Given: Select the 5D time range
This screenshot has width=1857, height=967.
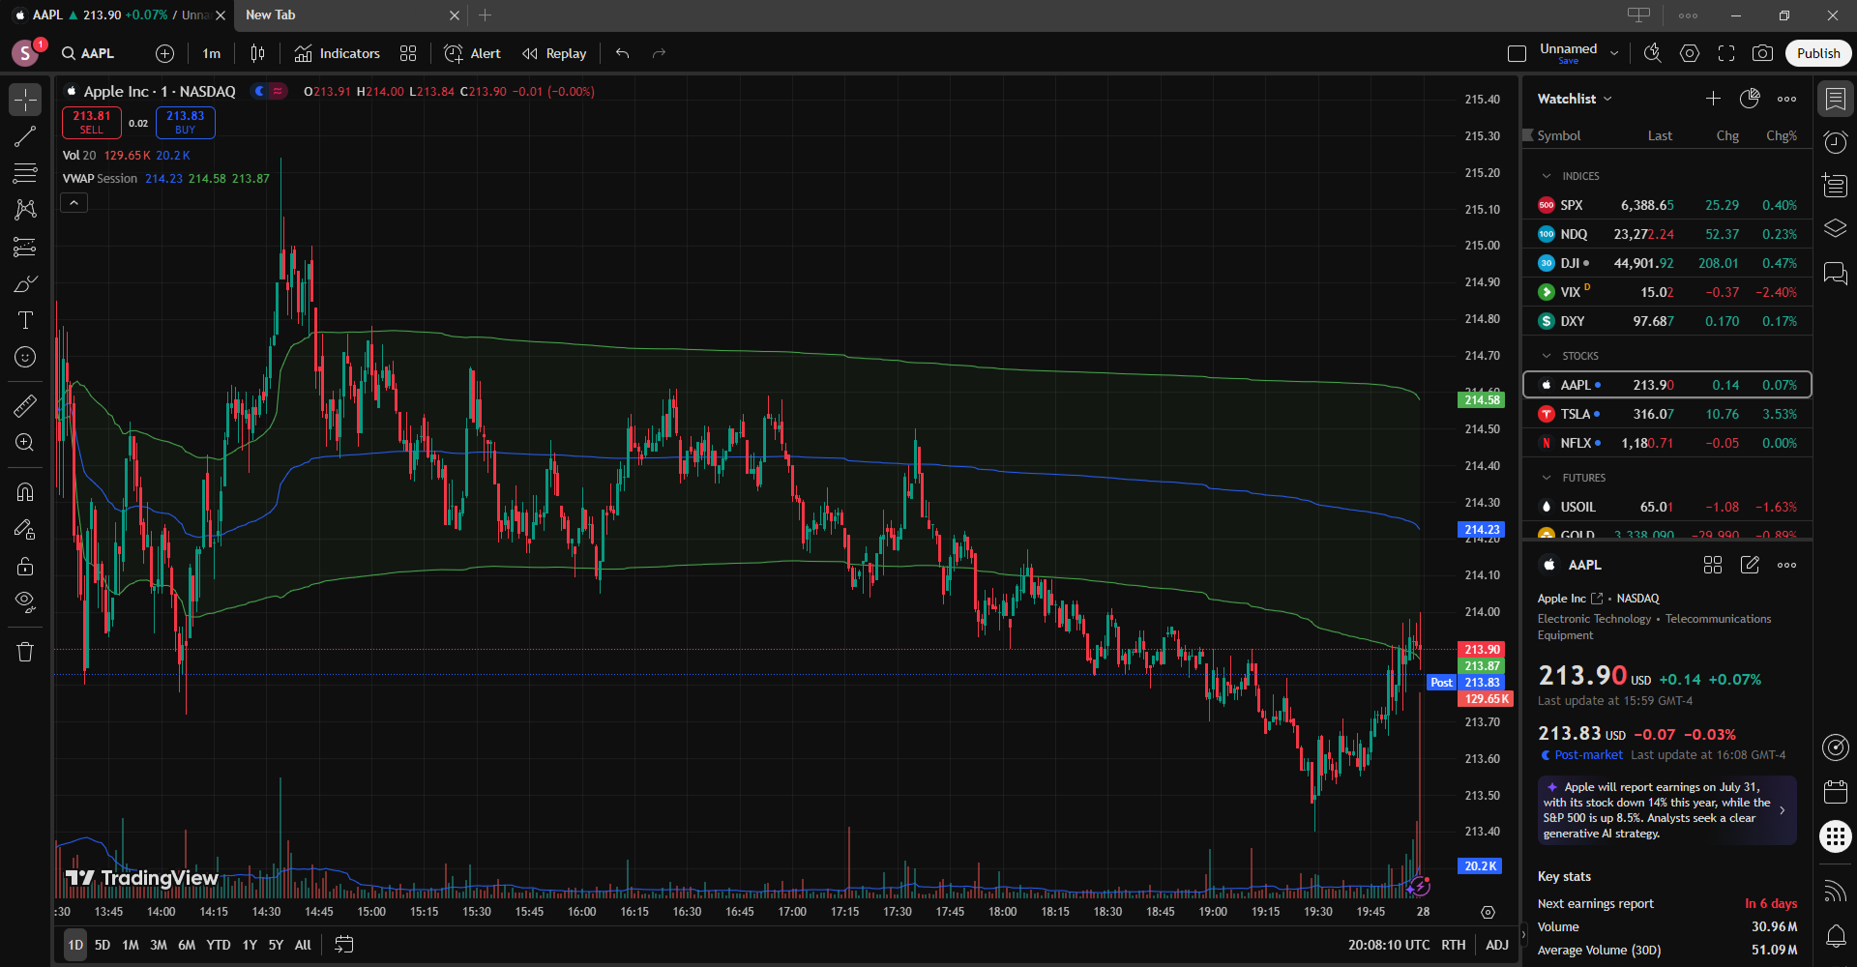Looking at the screenshot, I should coord(103,945).
